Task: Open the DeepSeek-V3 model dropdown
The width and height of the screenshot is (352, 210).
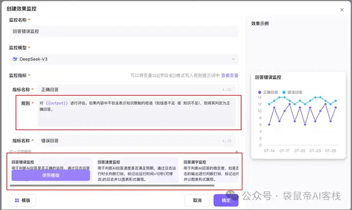Action: (x=124, y=59)
